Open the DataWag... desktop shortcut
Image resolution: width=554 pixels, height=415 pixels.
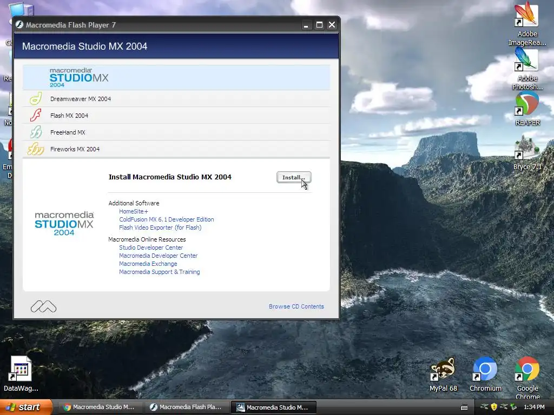pos(21,374)
